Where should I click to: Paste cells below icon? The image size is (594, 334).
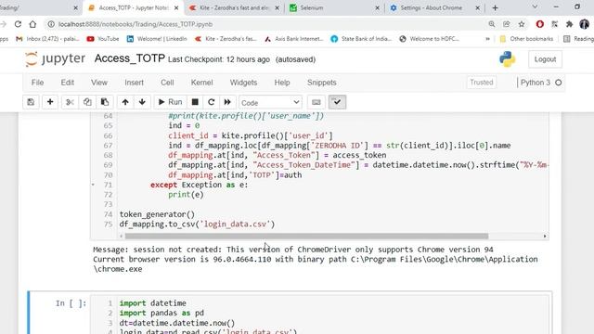(105, 102)
